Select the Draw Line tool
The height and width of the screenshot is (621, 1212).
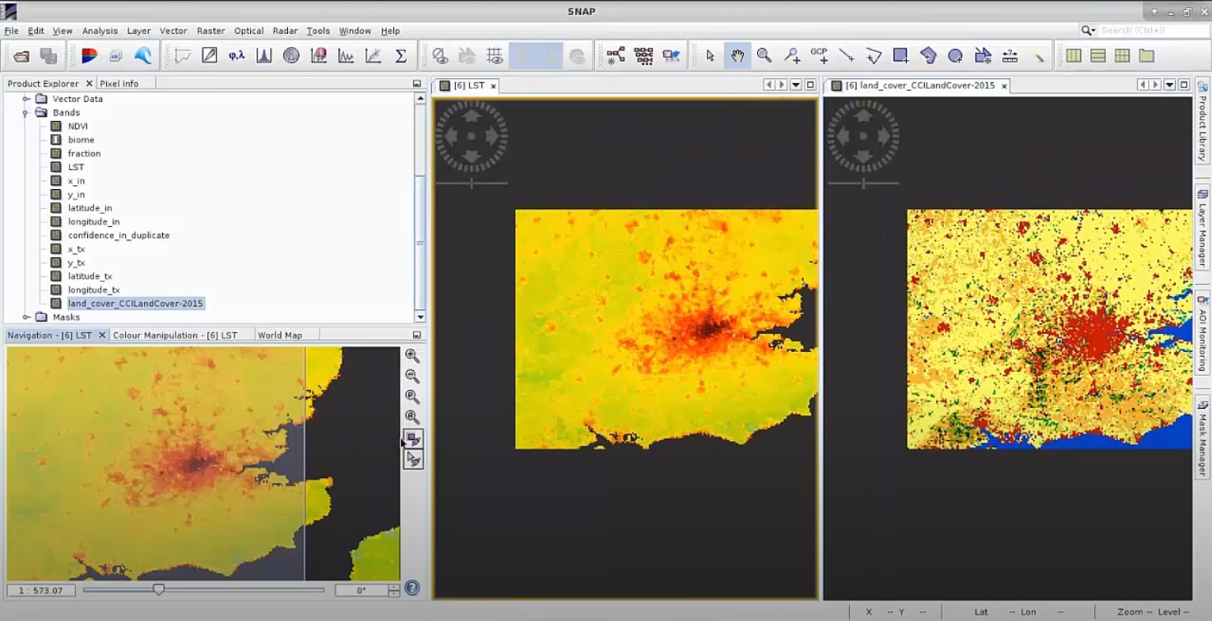846,56
